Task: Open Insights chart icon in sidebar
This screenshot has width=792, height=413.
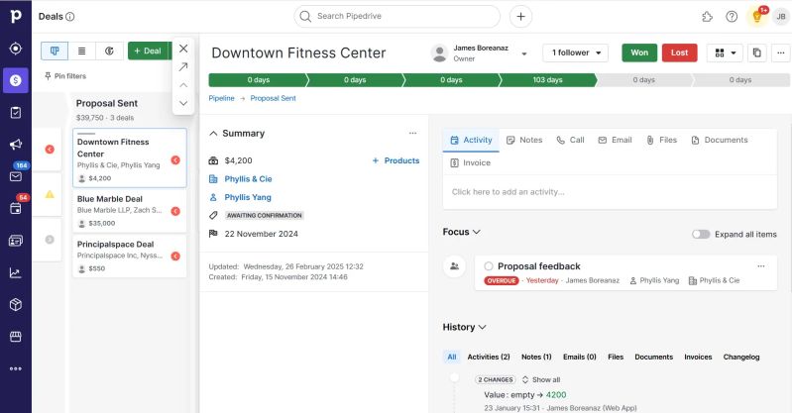Action: pyautogui.click(x=16, y=273)
